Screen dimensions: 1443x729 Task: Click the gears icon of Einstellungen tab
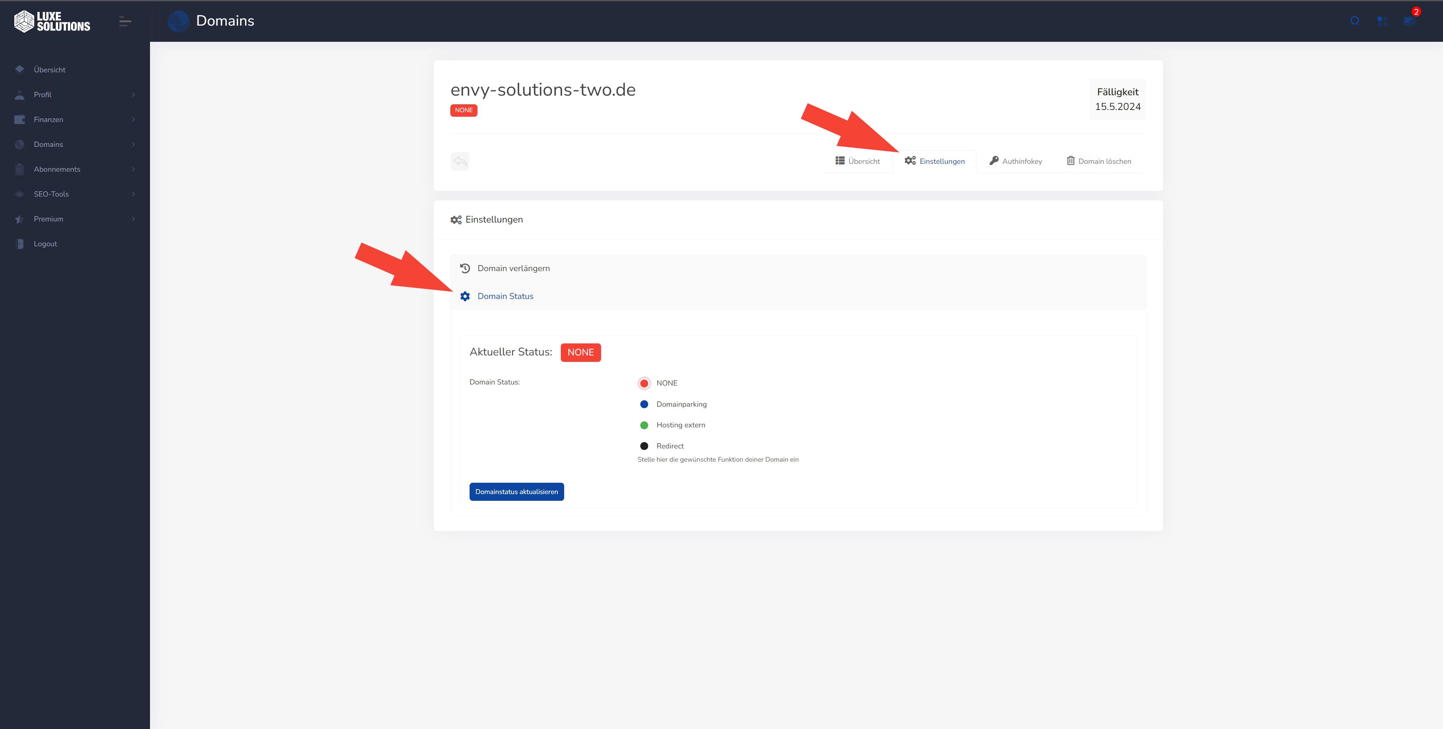pos(910,161)
